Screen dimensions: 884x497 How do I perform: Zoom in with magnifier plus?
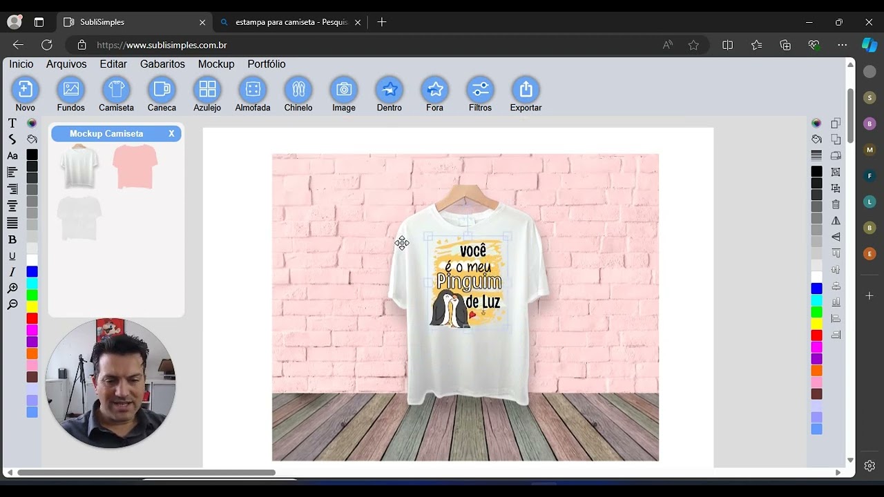[x=12, y=289]
